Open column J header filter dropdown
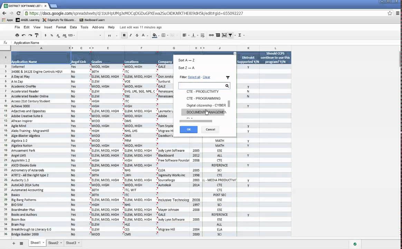The height and width of the screenshot is (249, 402). 234,53
